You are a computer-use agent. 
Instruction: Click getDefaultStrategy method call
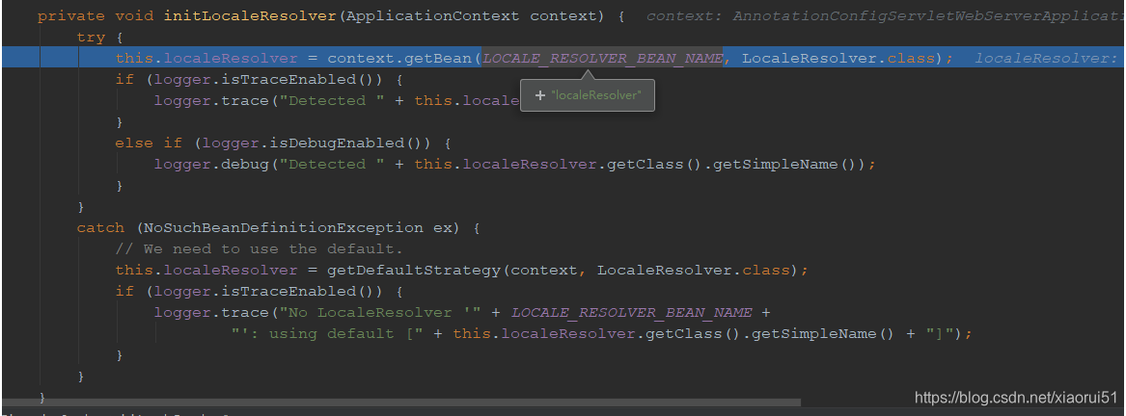point(414,271)
